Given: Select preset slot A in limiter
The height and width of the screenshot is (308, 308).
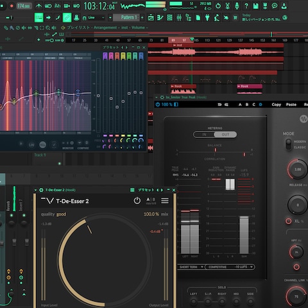Looking at the screenshot, I should coord(240,105).
